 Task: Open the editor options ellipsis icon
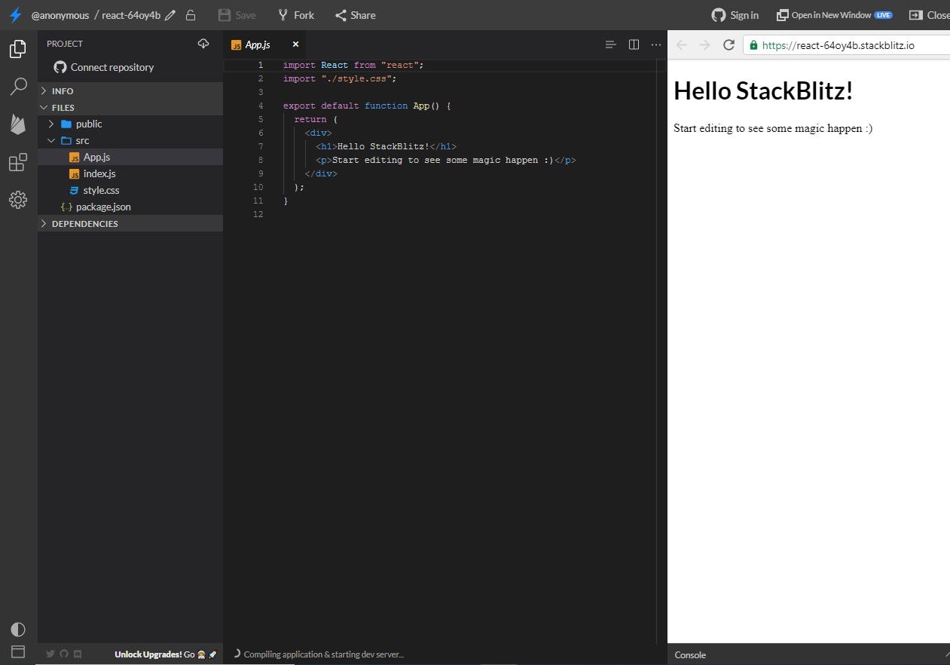655,44
